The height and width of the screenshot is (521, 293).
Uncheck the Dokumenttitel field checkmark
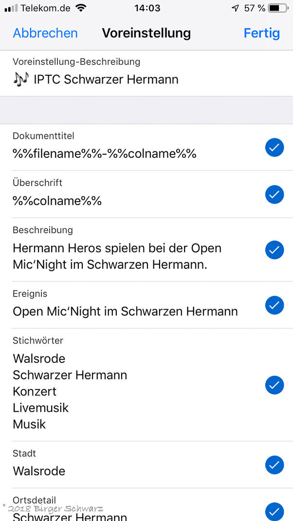[275, 148]
